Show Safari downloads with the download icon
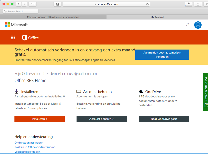 pyautogui.click(x=188, y=4)
